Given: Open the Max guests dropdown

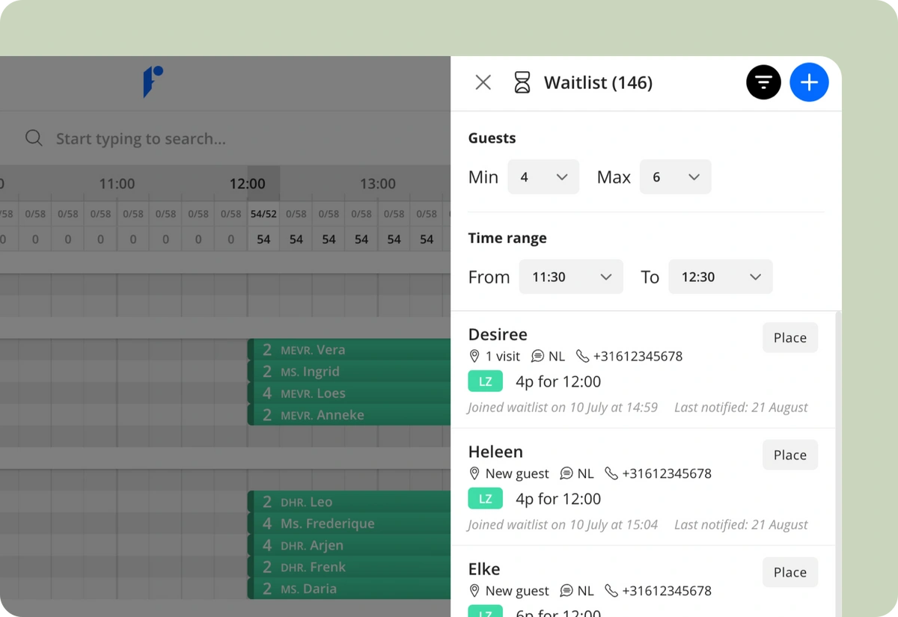Looking at the screenshot, I should pyautogui.click(x=675, y=177).
